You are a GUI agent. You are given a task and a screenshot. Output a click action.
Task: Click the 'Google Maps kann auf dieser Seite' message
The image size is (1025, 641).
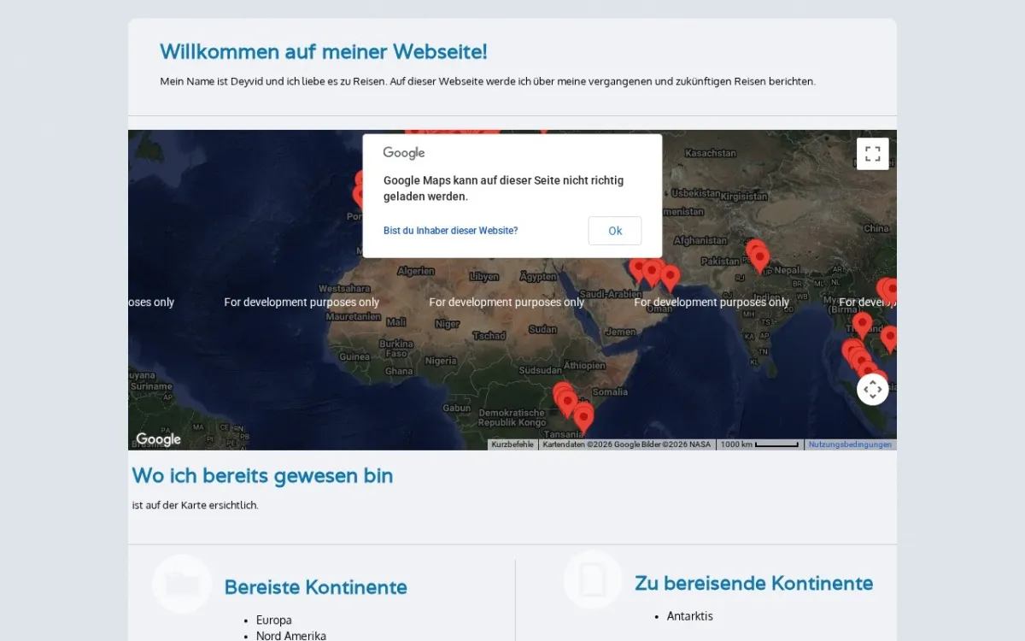(x=504, y=188)
